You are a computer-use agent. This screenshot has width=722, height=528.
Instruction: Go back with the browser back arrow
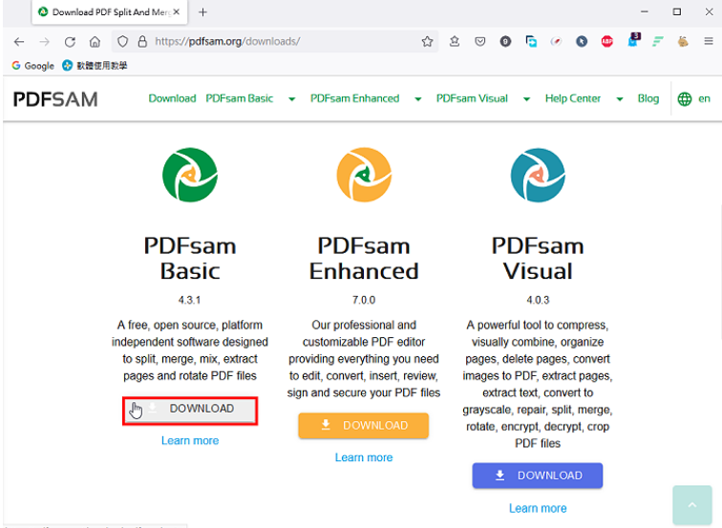click(19, 42)
